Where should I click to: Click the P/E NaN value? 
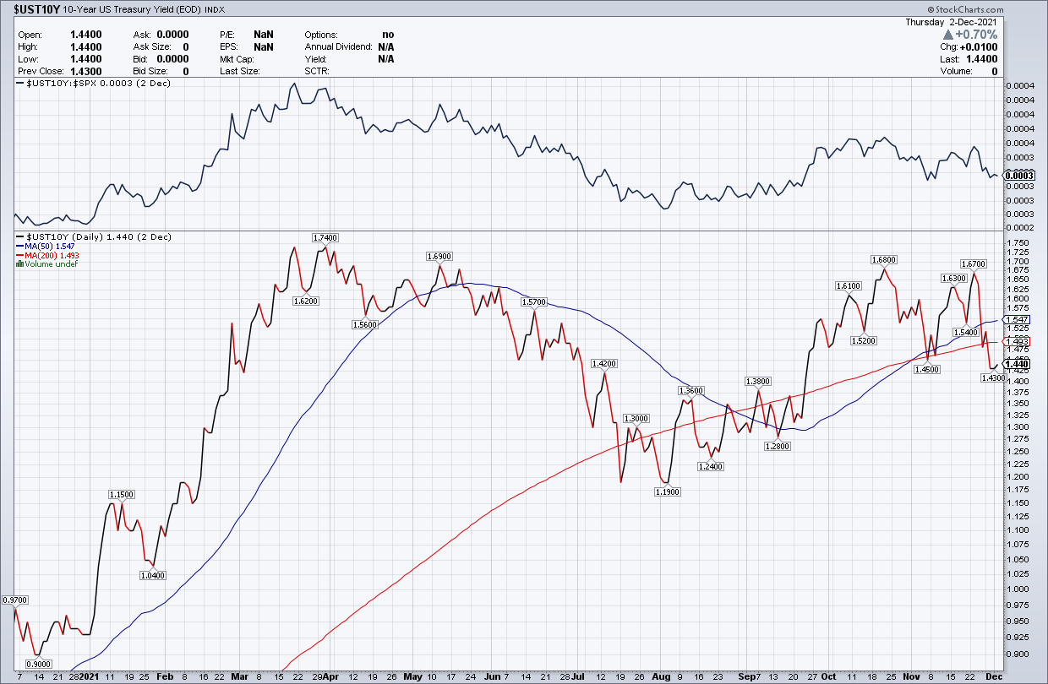coord(264,35)
